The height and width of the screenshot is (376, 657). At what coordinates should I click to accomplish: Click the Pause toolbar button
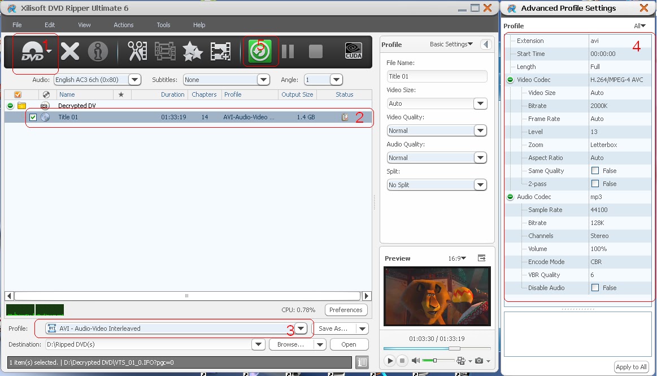click(288, 51)
